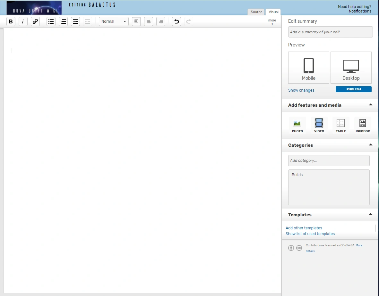Select the Builds category entry
This screenshot has height=296, width=379.
coord(297,175)
